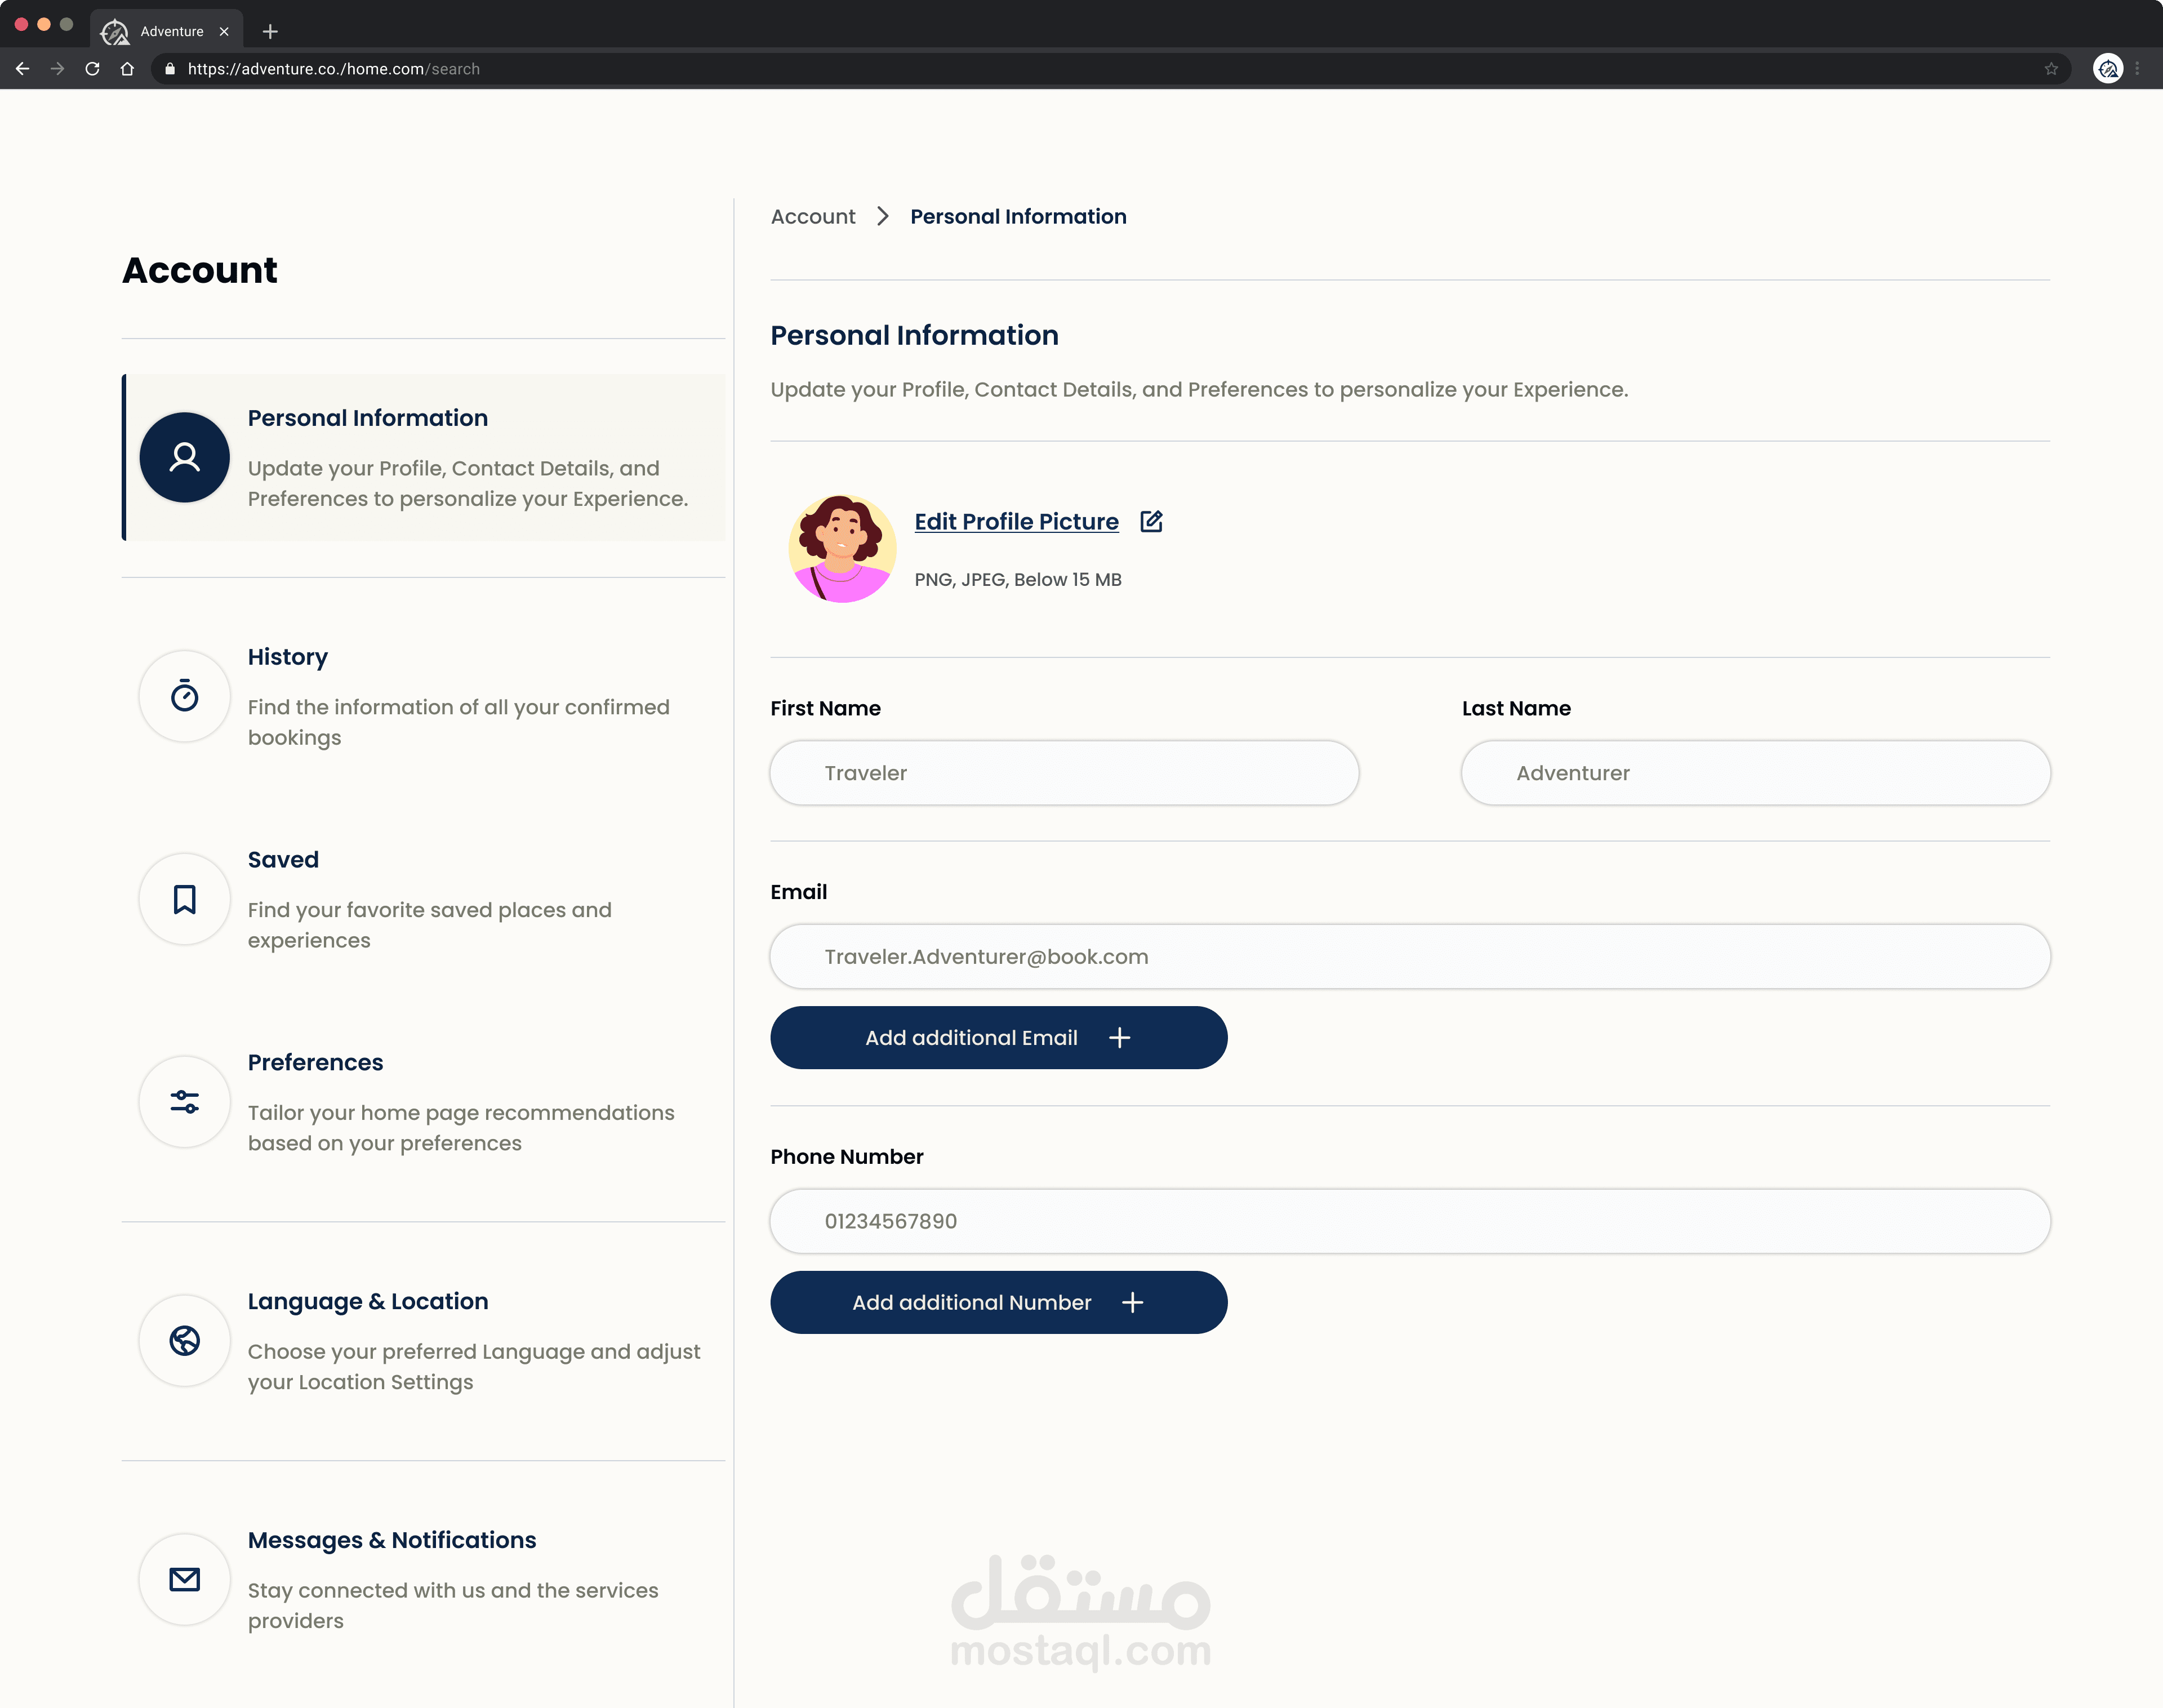Bookmark page with the address bar star

(x=2051, y=69)
